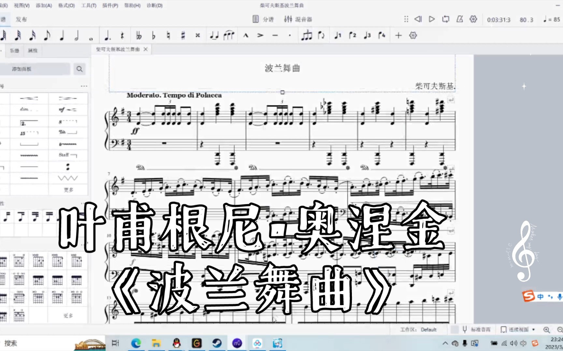
Task: Open the 添加(A) menu
Action: (x=44, y=6)
